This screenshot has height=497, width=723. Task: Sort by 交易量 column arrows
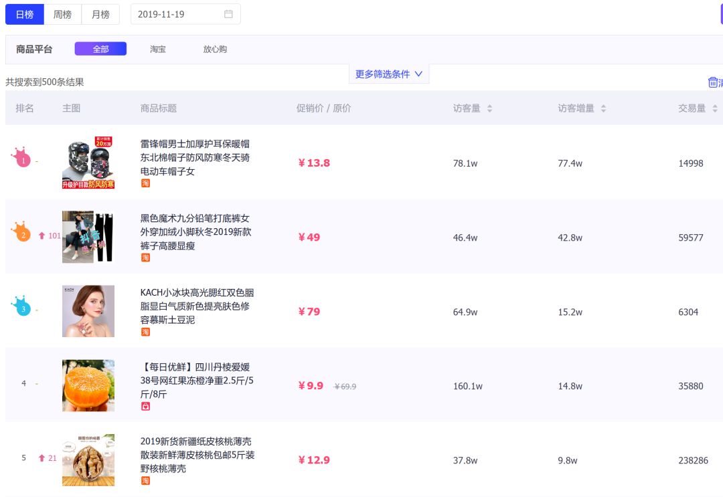pyautogui.click(x=715, y=108)
